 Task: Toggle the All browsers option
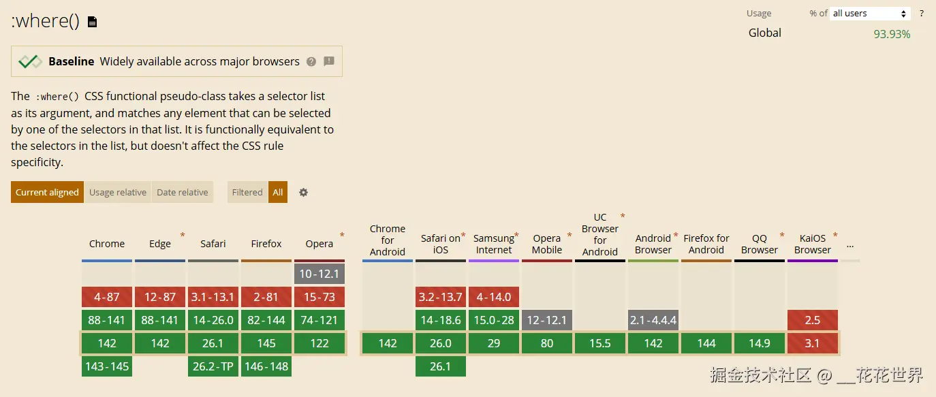(x=278, y=192)
